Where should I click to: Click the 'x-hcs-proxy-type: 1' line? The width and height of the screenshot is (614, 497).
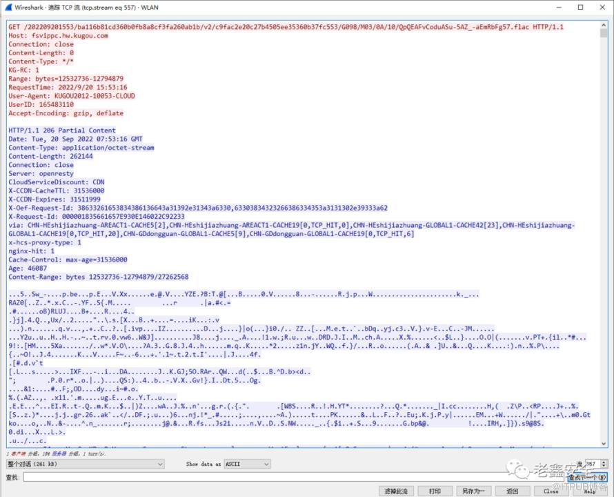[45, 242]
